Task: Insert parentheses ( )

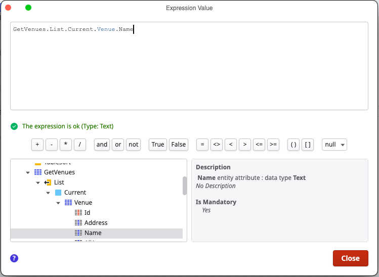Action: pyautogui.click(x=293, y=145)
